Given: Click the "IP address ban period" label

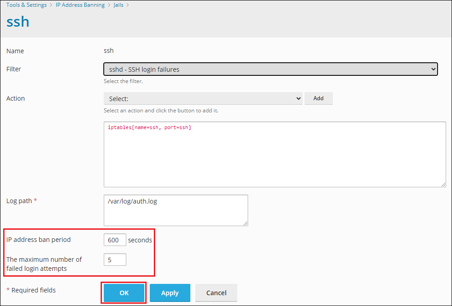Looking at the screenshot, I should click(x=38, y=240).
